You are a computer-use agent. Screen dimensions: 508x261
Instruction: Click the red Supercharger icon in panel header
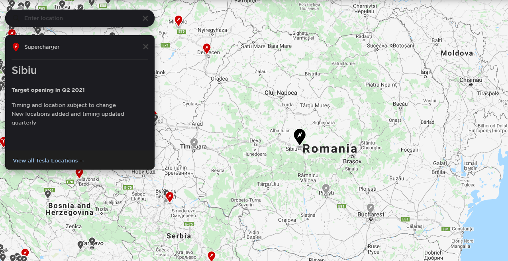point(16,47)
